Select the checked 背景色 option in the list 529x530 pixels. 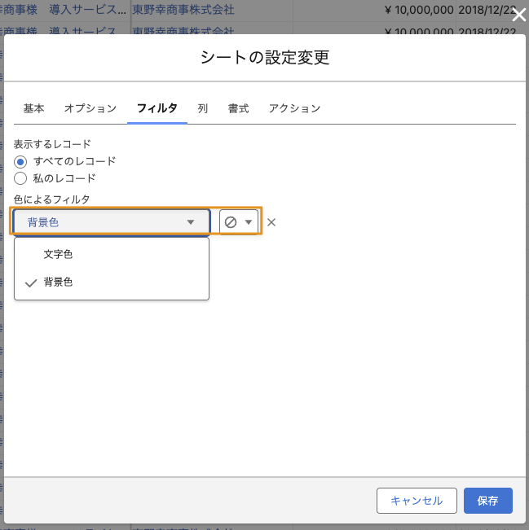58,283
